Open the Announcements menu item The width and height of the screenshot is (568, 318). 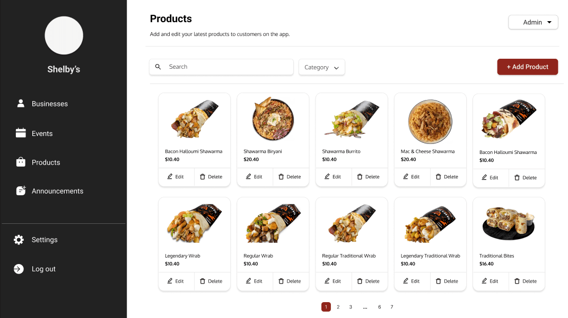(x=57, y=191)
